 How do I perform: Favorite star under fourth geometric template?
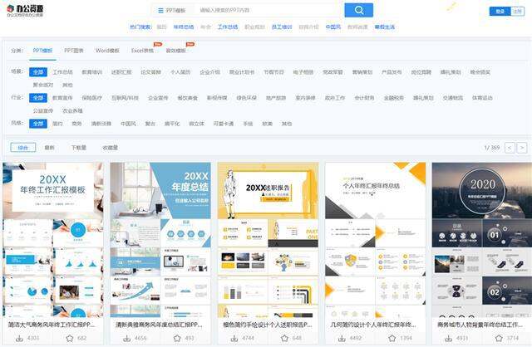(392, 338)
